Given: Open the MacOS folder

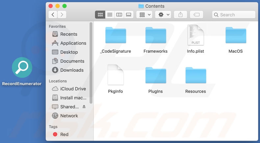Looking at the screenshot, I should 236,35.
